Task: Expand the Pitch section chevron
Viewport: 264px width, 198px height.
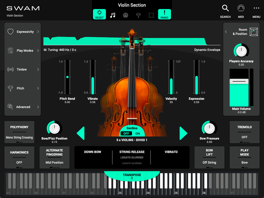Action: pyautogui.click(x=38, y=88)
